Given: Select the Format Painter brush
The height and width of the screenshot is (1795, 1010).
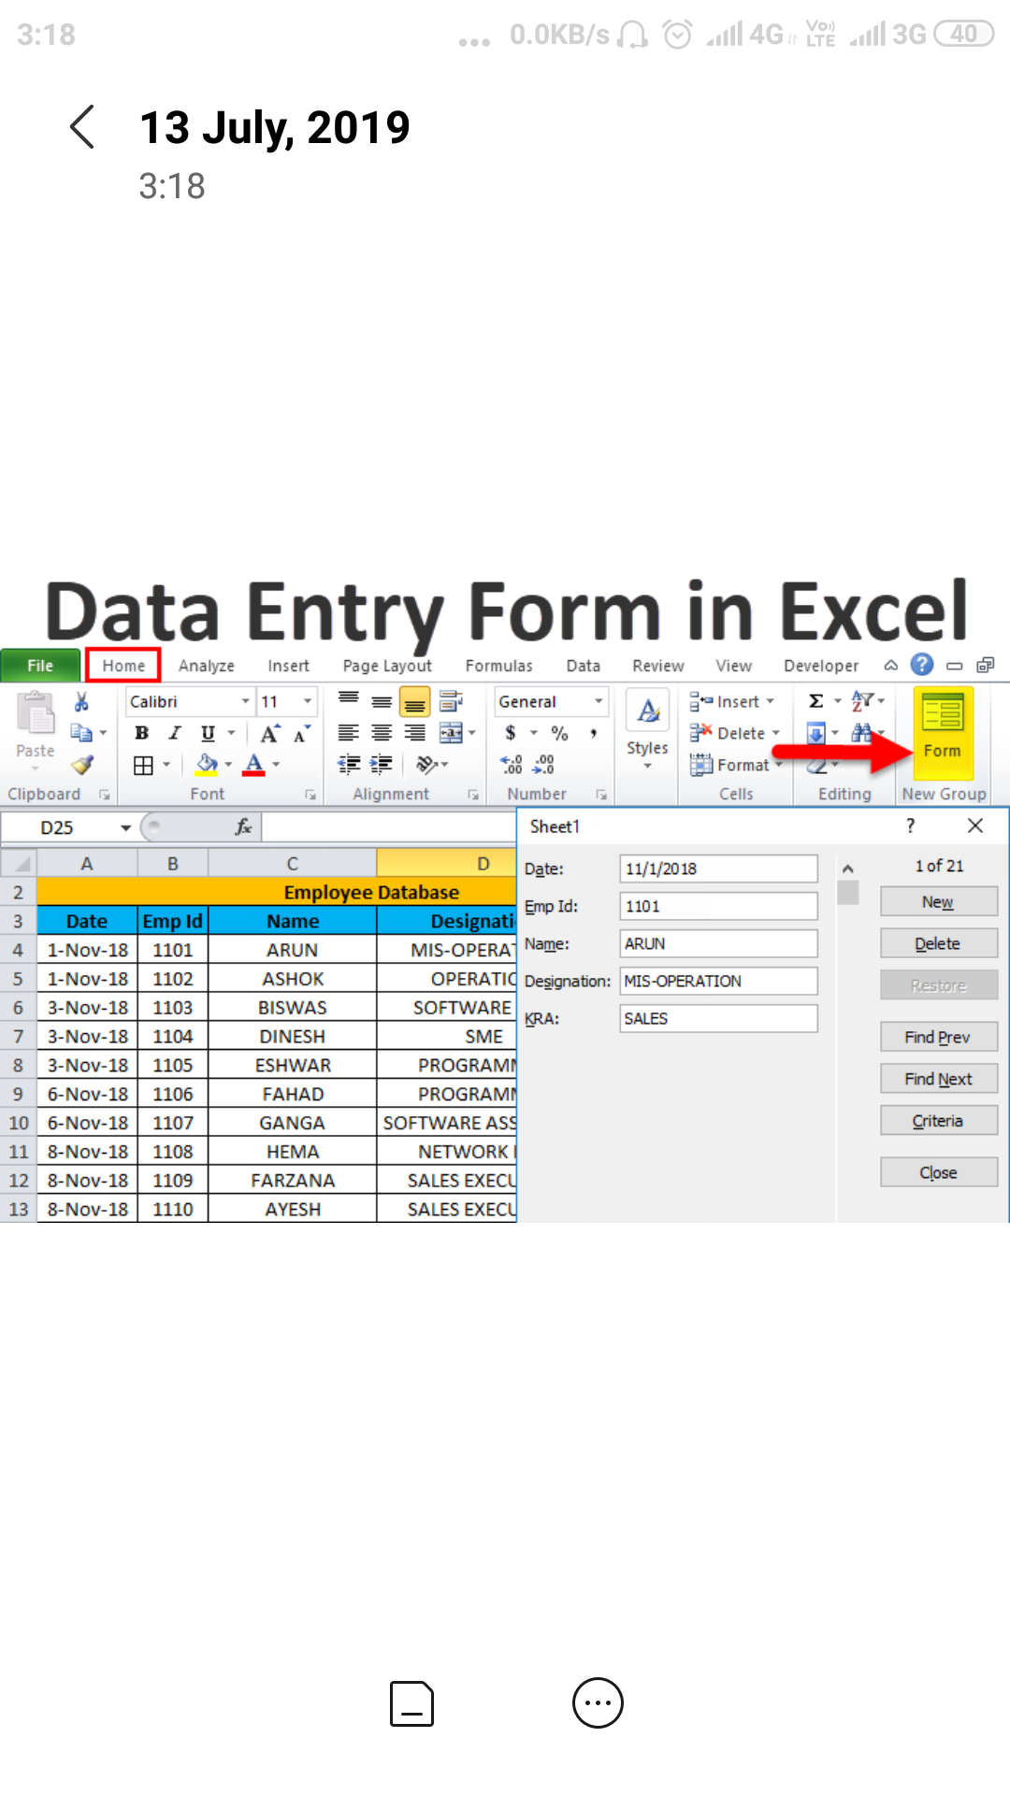Looking at the screenshot, I should pos(82,765).
